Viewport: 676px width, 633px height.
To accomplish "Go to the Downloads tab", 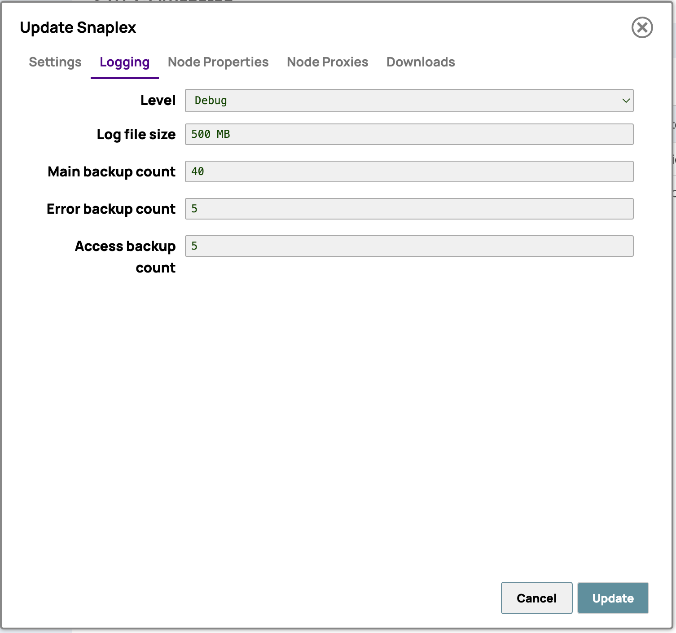I will point(420,62).
